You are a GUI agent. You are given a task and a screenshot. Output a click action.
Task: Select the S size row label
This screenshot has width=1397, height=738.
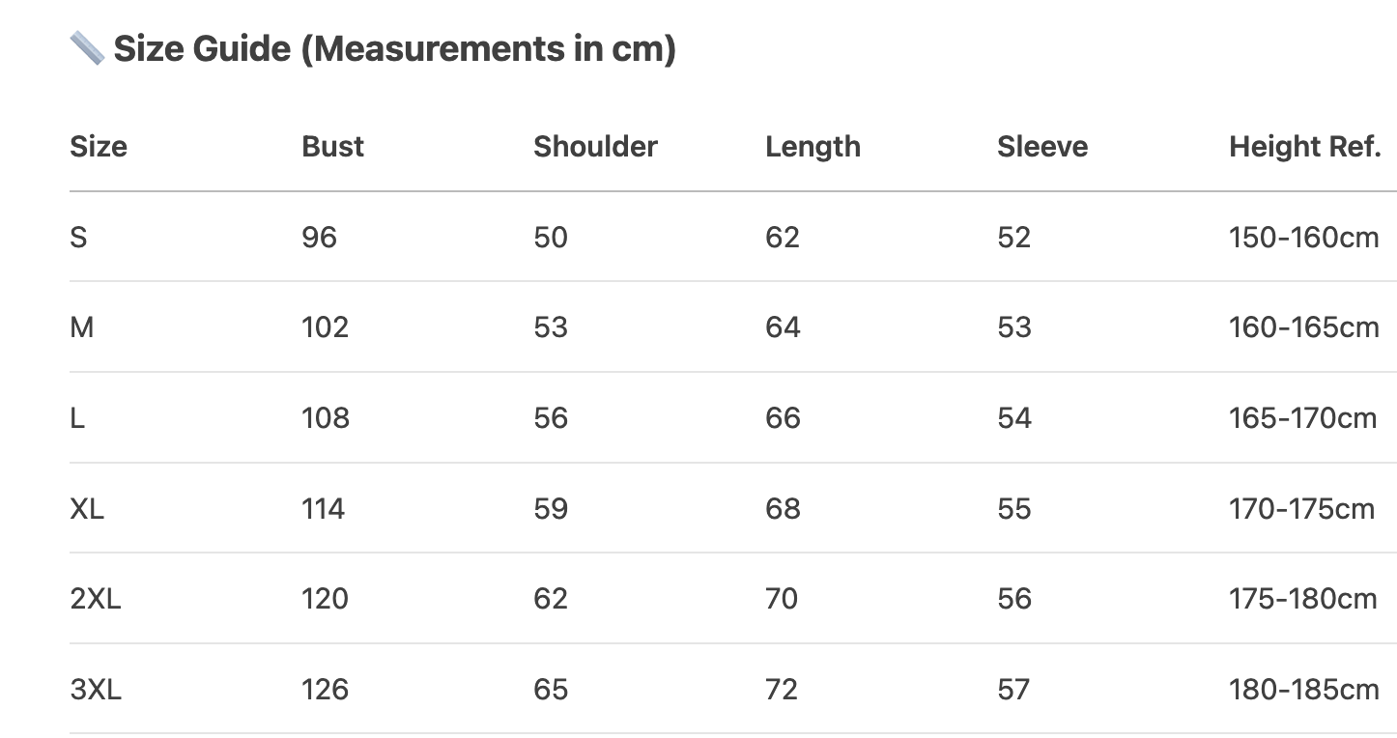tap(78, 238)
